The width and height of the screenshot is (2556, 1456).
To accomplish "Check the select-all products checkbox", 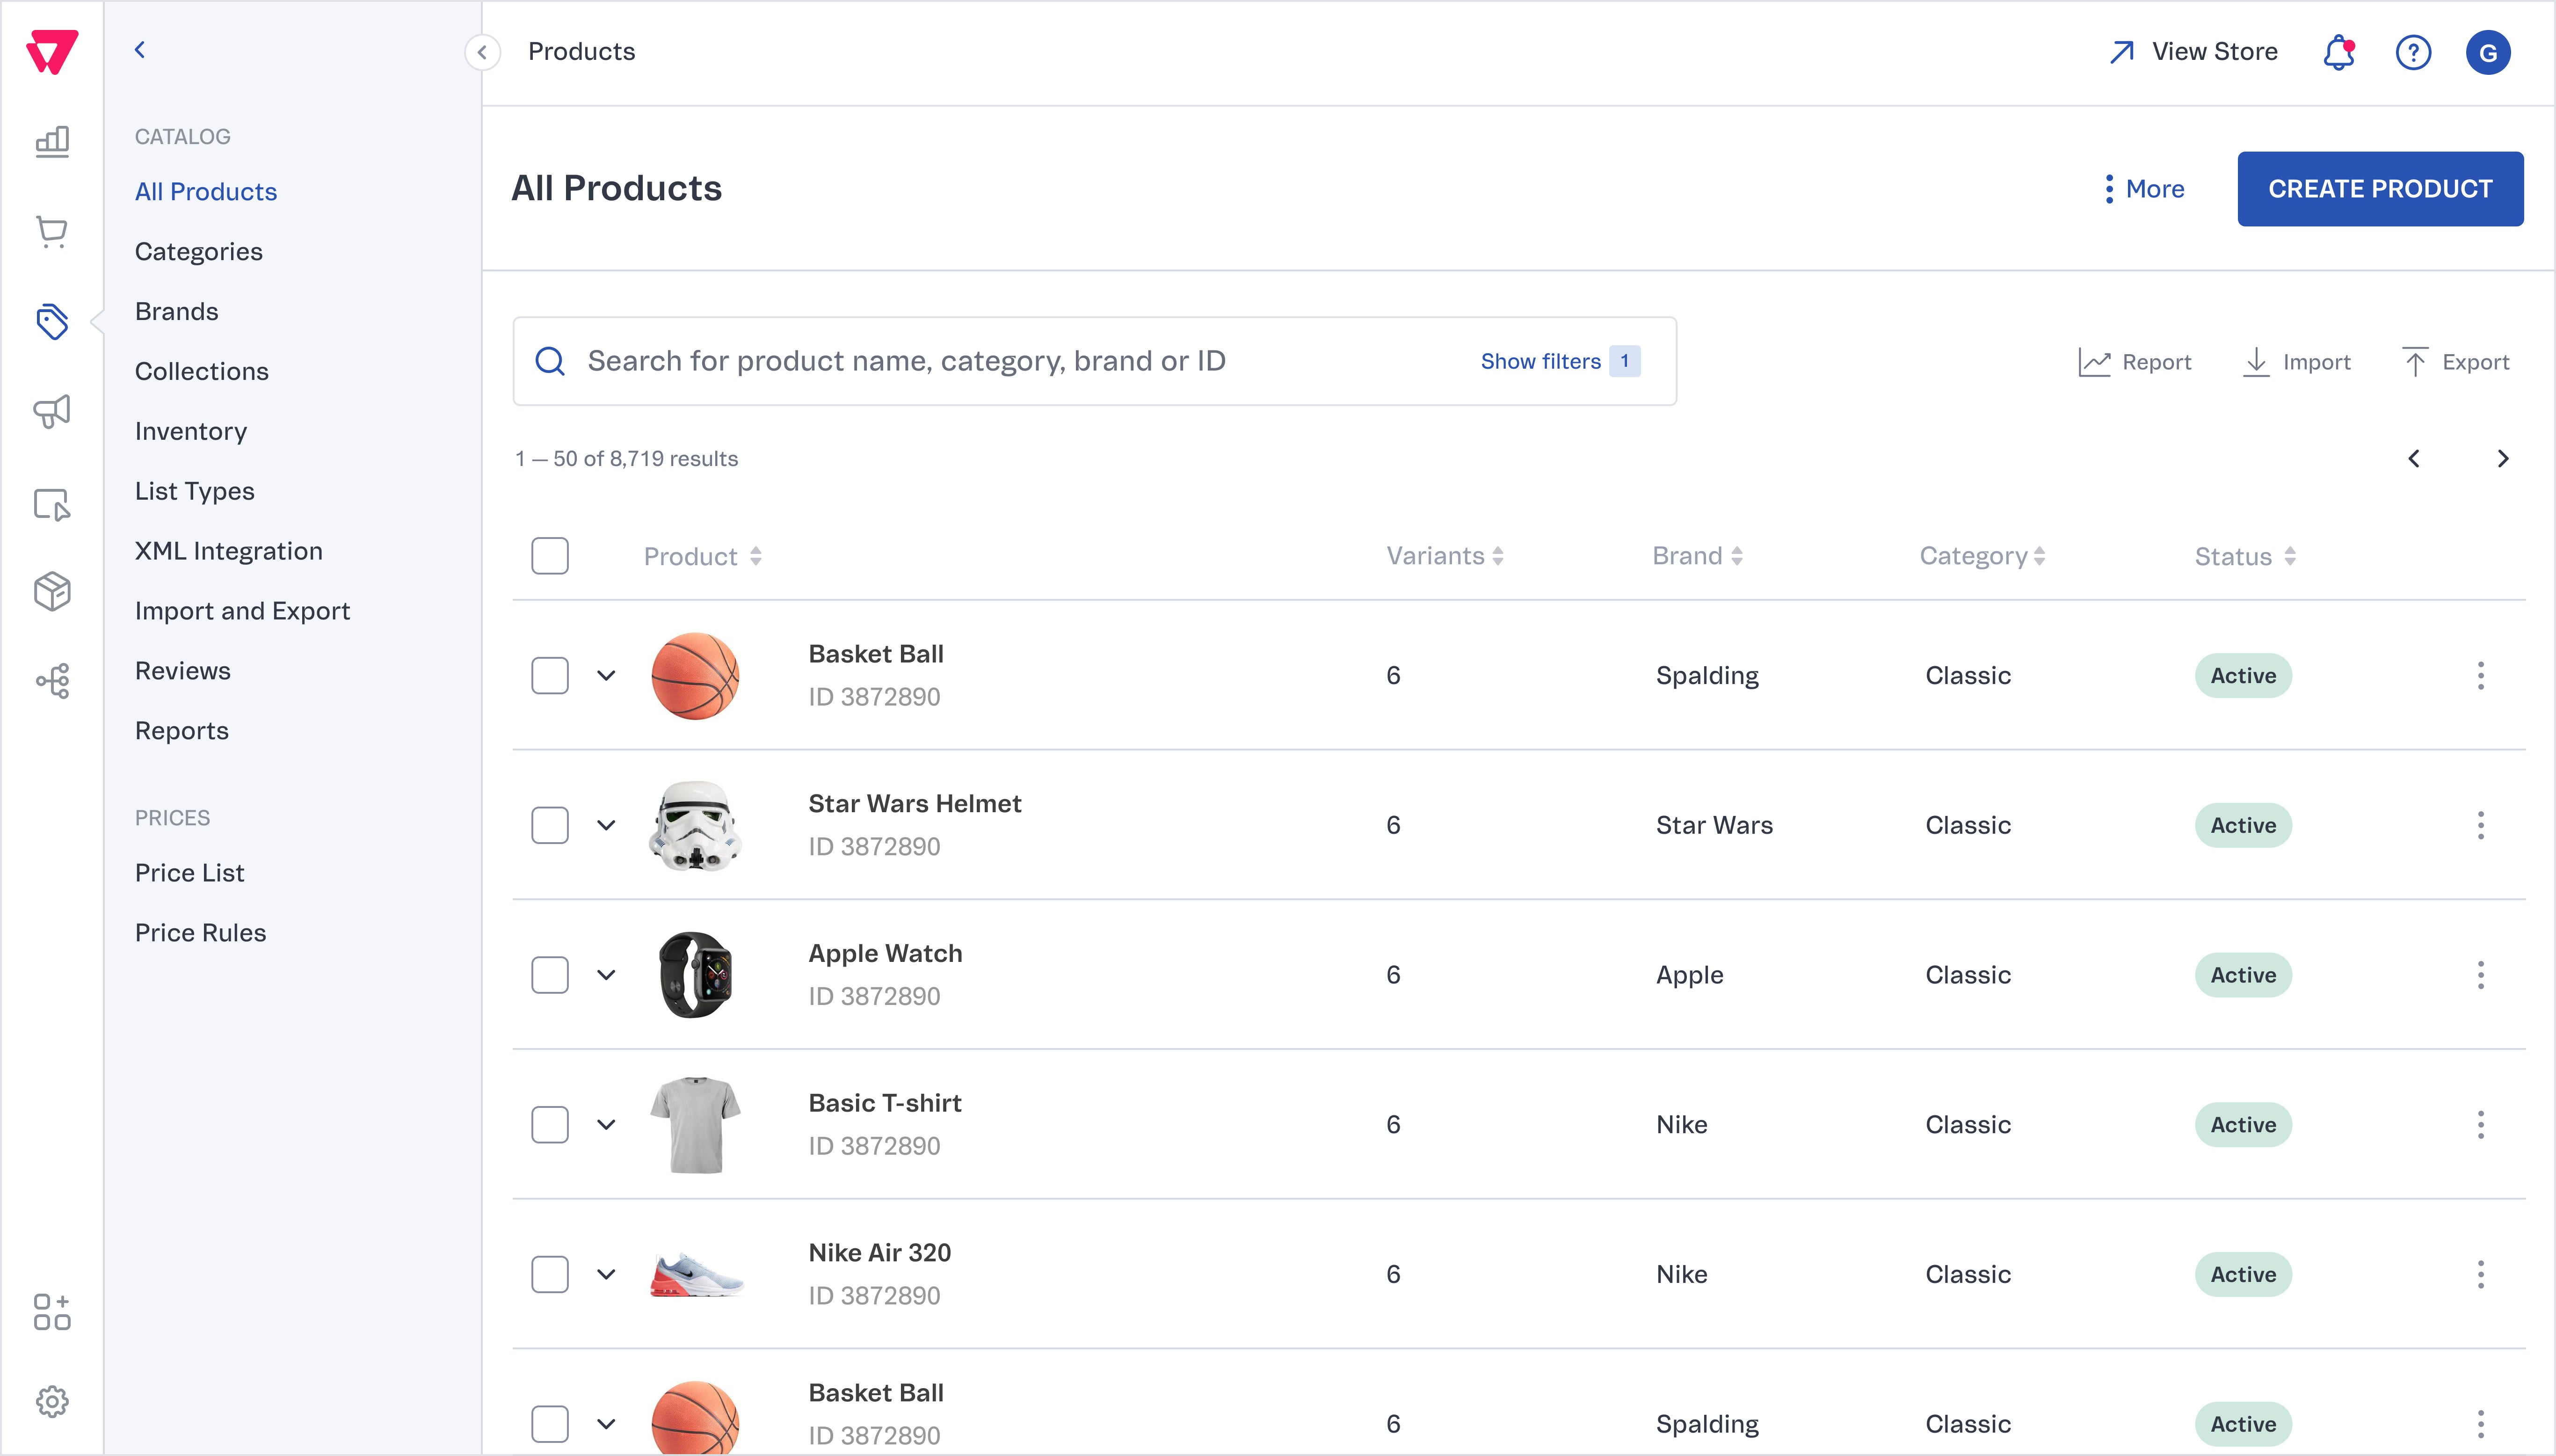I will tap(550, 556).
